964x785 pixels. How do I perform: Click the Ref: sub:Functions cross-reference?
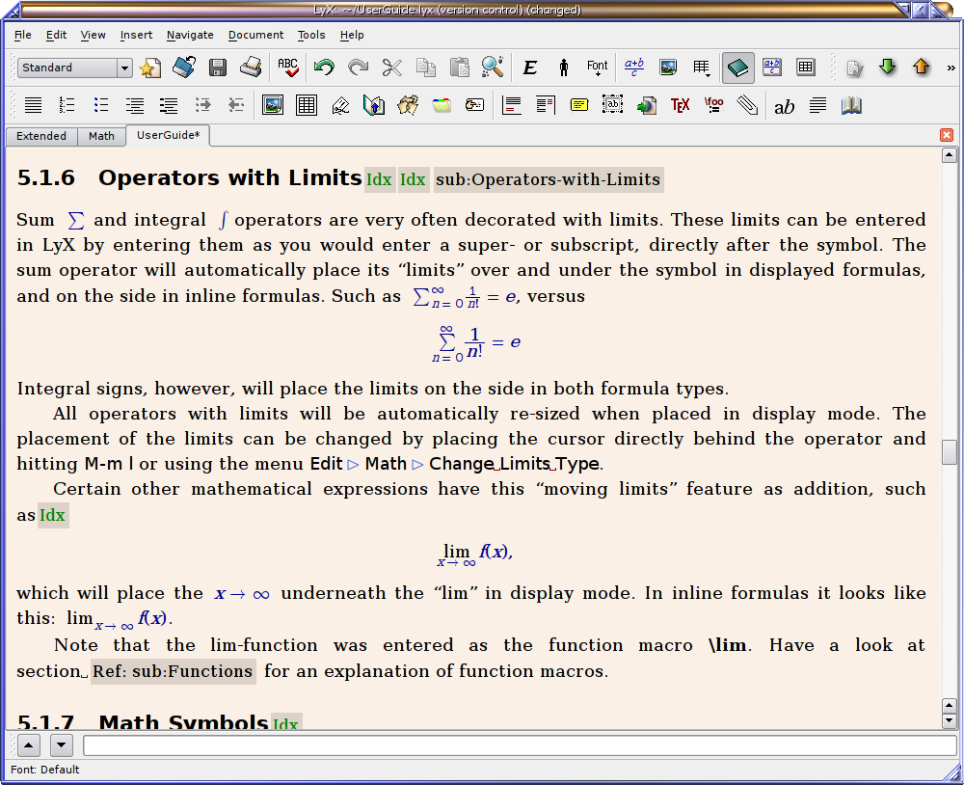tap(174, 671)
